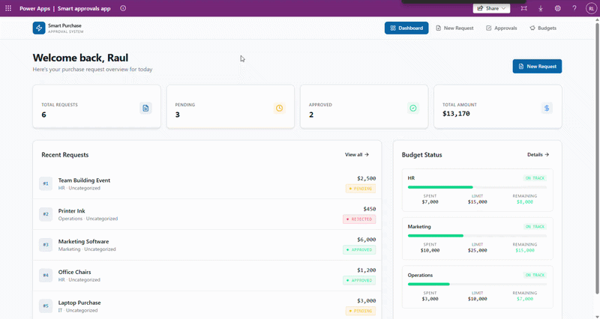Switch to the Approvals tab
Viewport: 600px width, 319px height.
[x=501, y=28]
